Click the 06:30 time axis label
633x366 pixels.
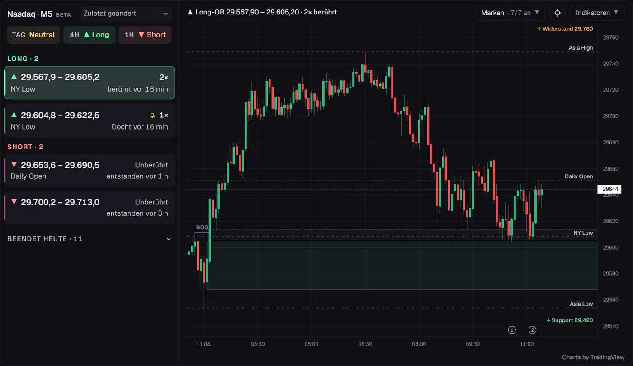pyautogui.click(x=365, y=344)
